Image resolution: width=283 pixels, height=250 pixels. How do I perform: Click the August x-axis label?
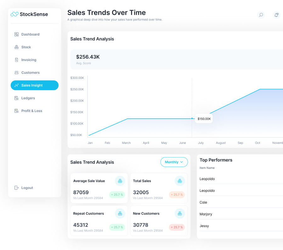pyautogui.click(x=221, y=143)
